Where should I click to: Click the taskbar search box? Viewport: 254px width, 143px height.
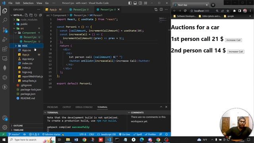coord(32,139)
